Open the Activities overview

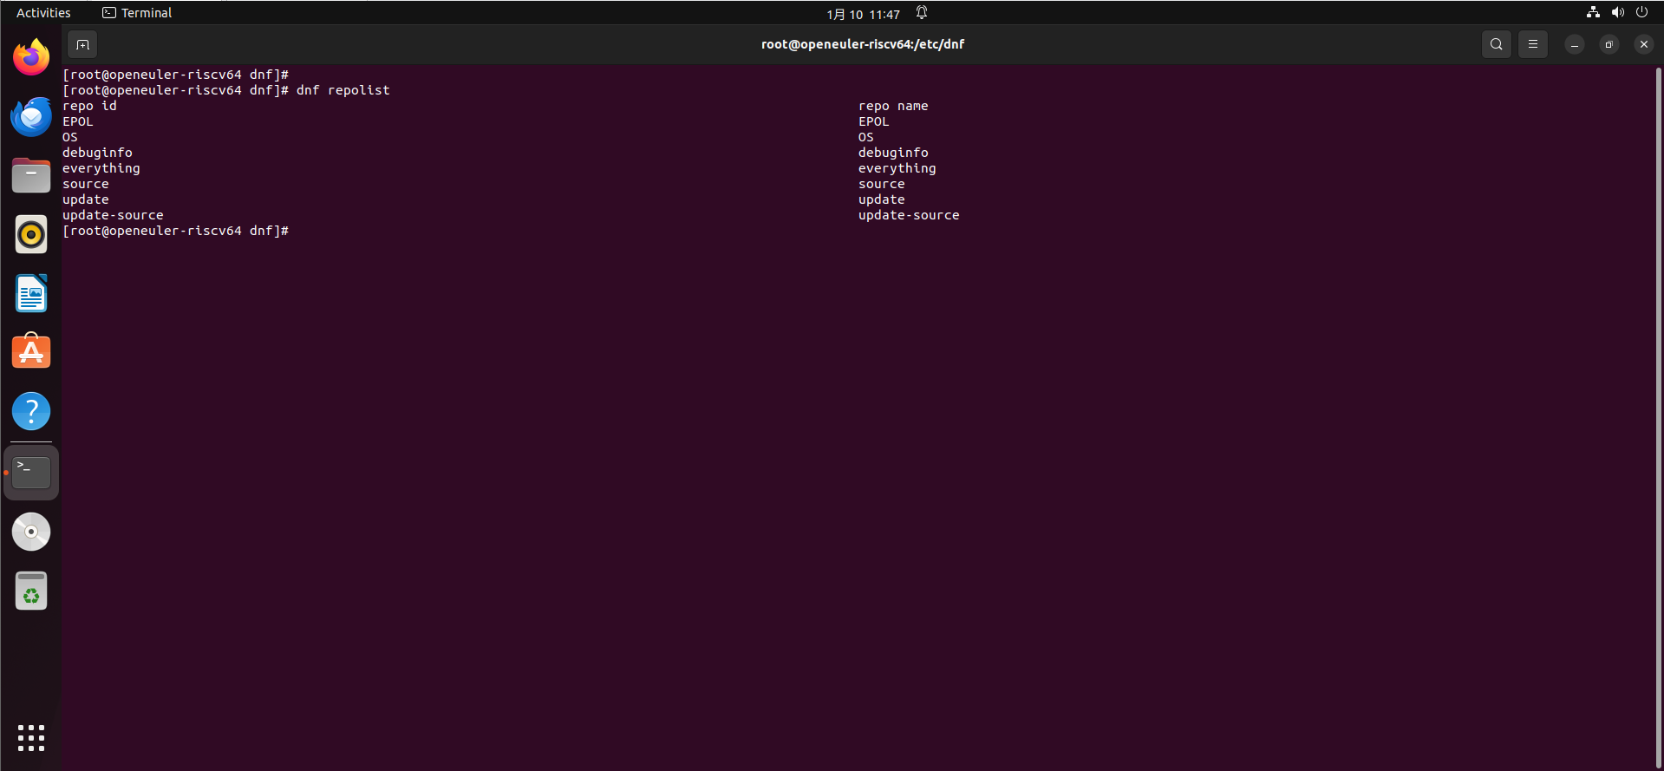click(x=43, y=13)
